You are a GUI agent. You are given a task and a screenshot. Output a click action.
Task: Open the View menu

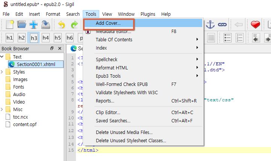coord(107,14)
